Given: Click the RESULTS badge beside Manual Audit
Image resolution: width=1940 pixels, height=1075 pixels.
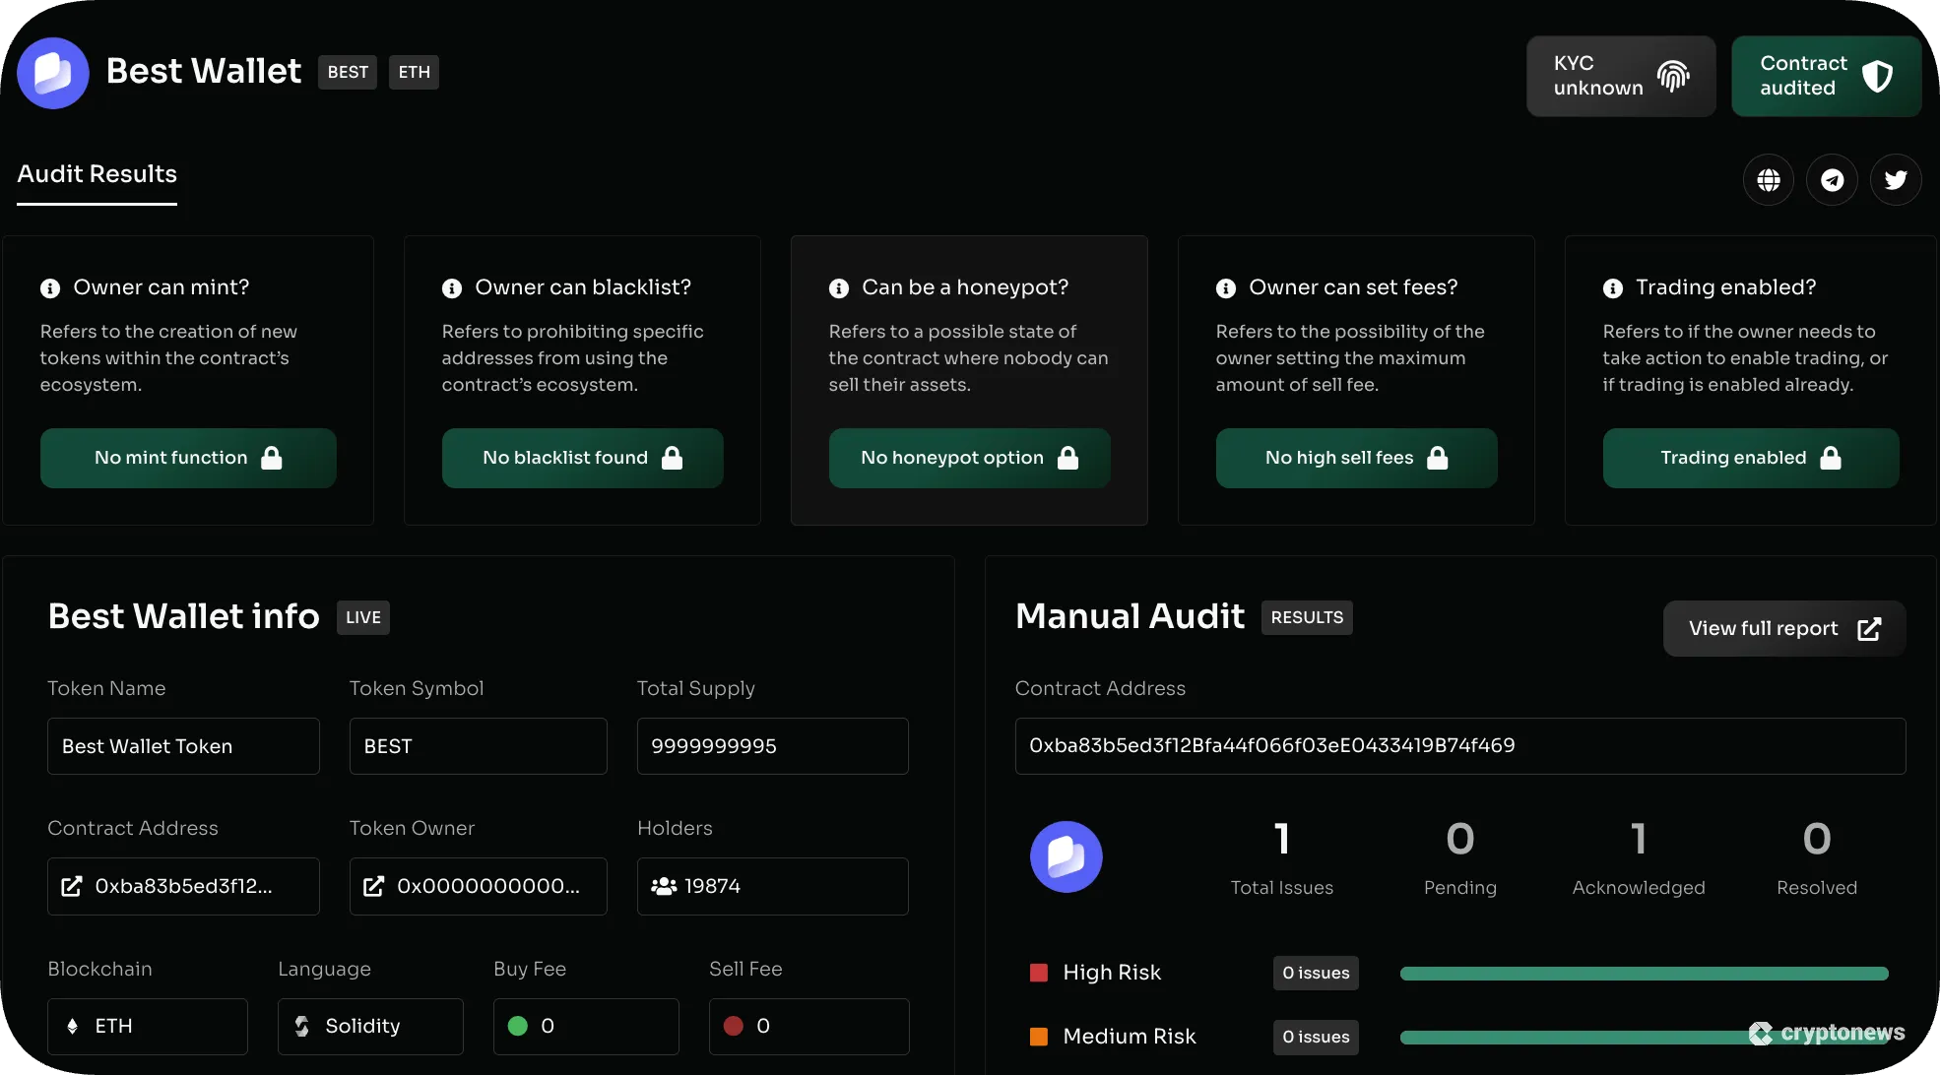Looking at the screenshot, I should pos(1307,617).
